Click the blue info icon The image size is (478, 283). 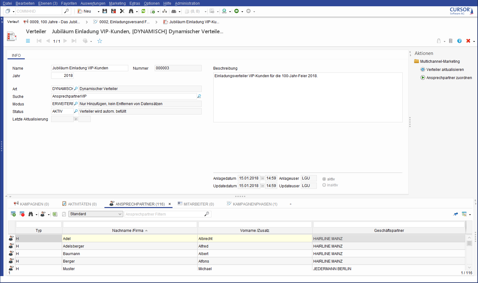click(459, 41)
